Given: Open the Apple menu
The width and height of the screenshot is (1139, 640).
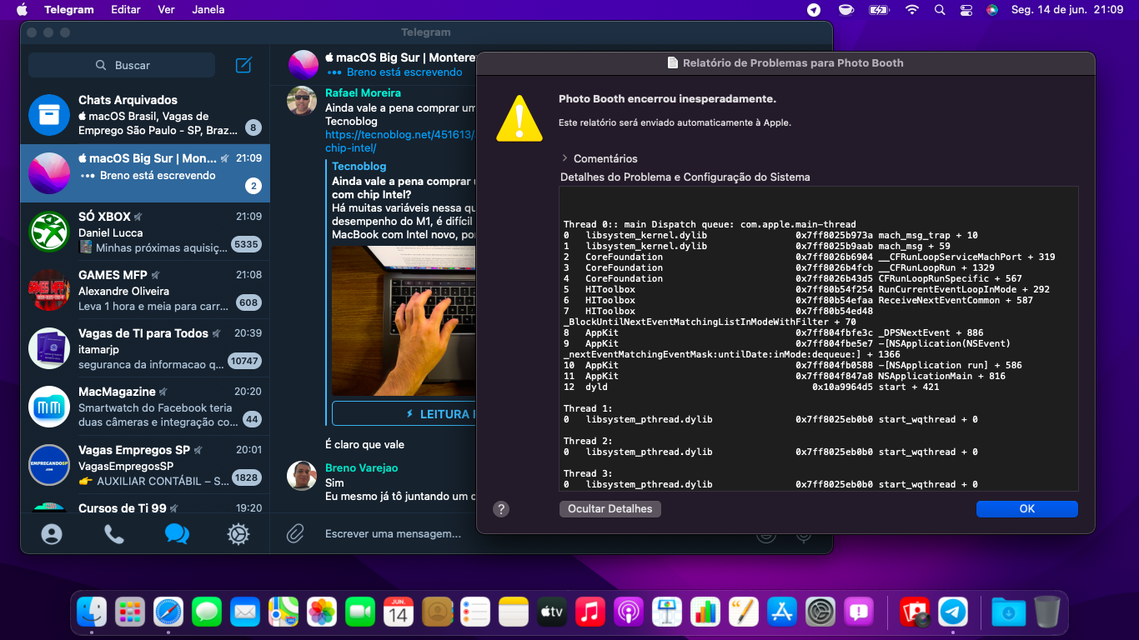Looking at the screenshot, I should (22, 10).
